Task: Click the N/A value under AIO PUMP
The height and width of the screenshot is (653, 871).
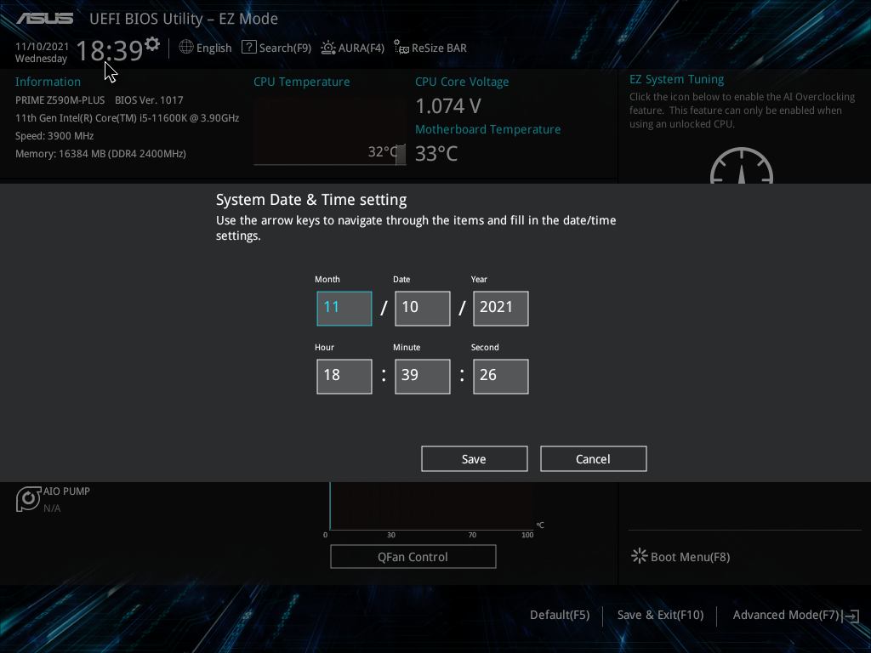Action: tap(52, 508)
